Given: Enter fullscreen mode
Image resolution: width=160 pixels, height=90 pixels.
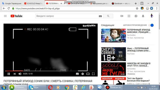Looking at the screenshot, I should pos(93,74).
